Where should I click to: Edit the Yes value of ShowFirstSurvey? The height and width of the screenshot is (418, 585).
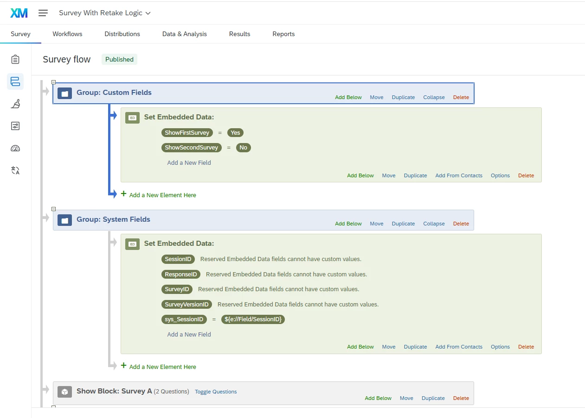236,132
